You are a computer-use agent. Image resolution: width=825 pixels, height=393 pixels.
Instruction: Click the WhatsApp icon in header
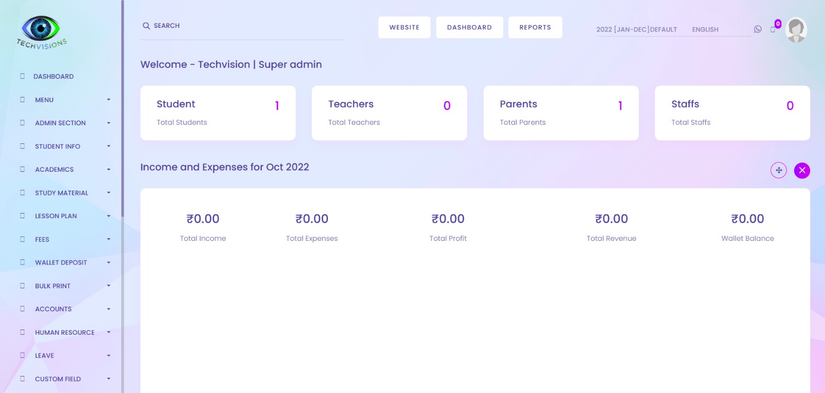(757, 29)
